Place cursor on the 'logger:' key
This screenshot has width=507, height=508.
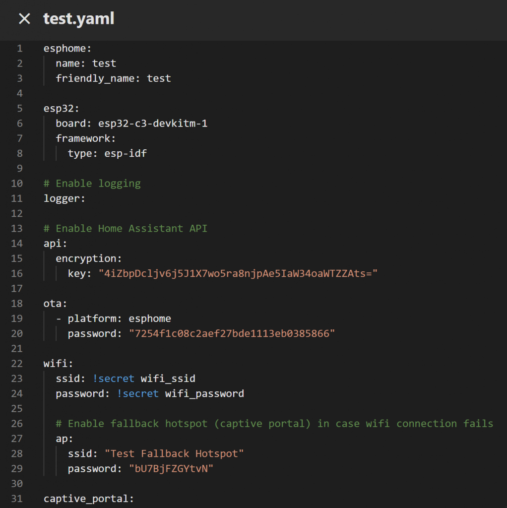pyautogui.click(x=64, y=198)
